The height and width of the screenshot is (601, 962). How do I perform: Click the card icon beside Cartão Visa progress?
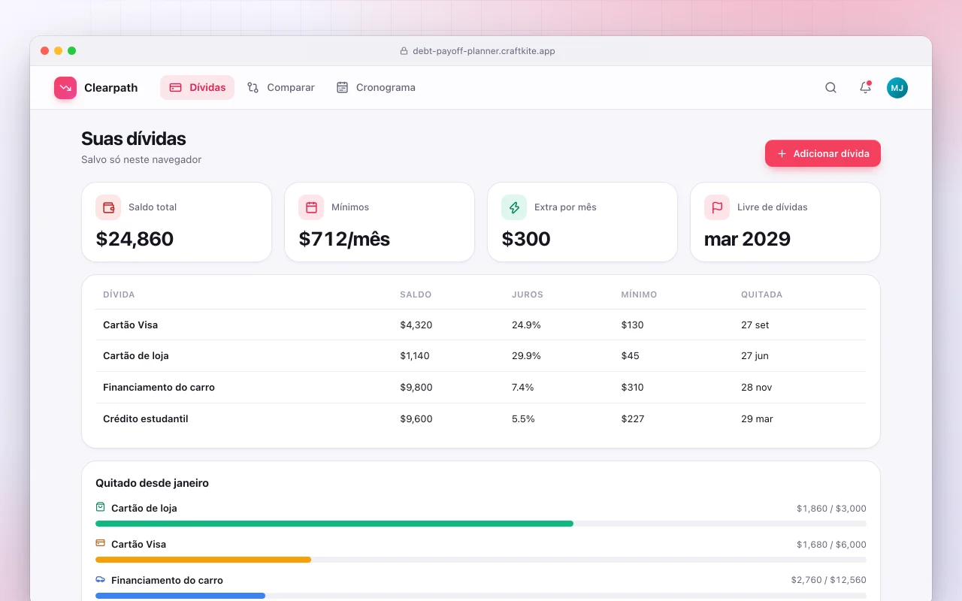coord(101,543)
